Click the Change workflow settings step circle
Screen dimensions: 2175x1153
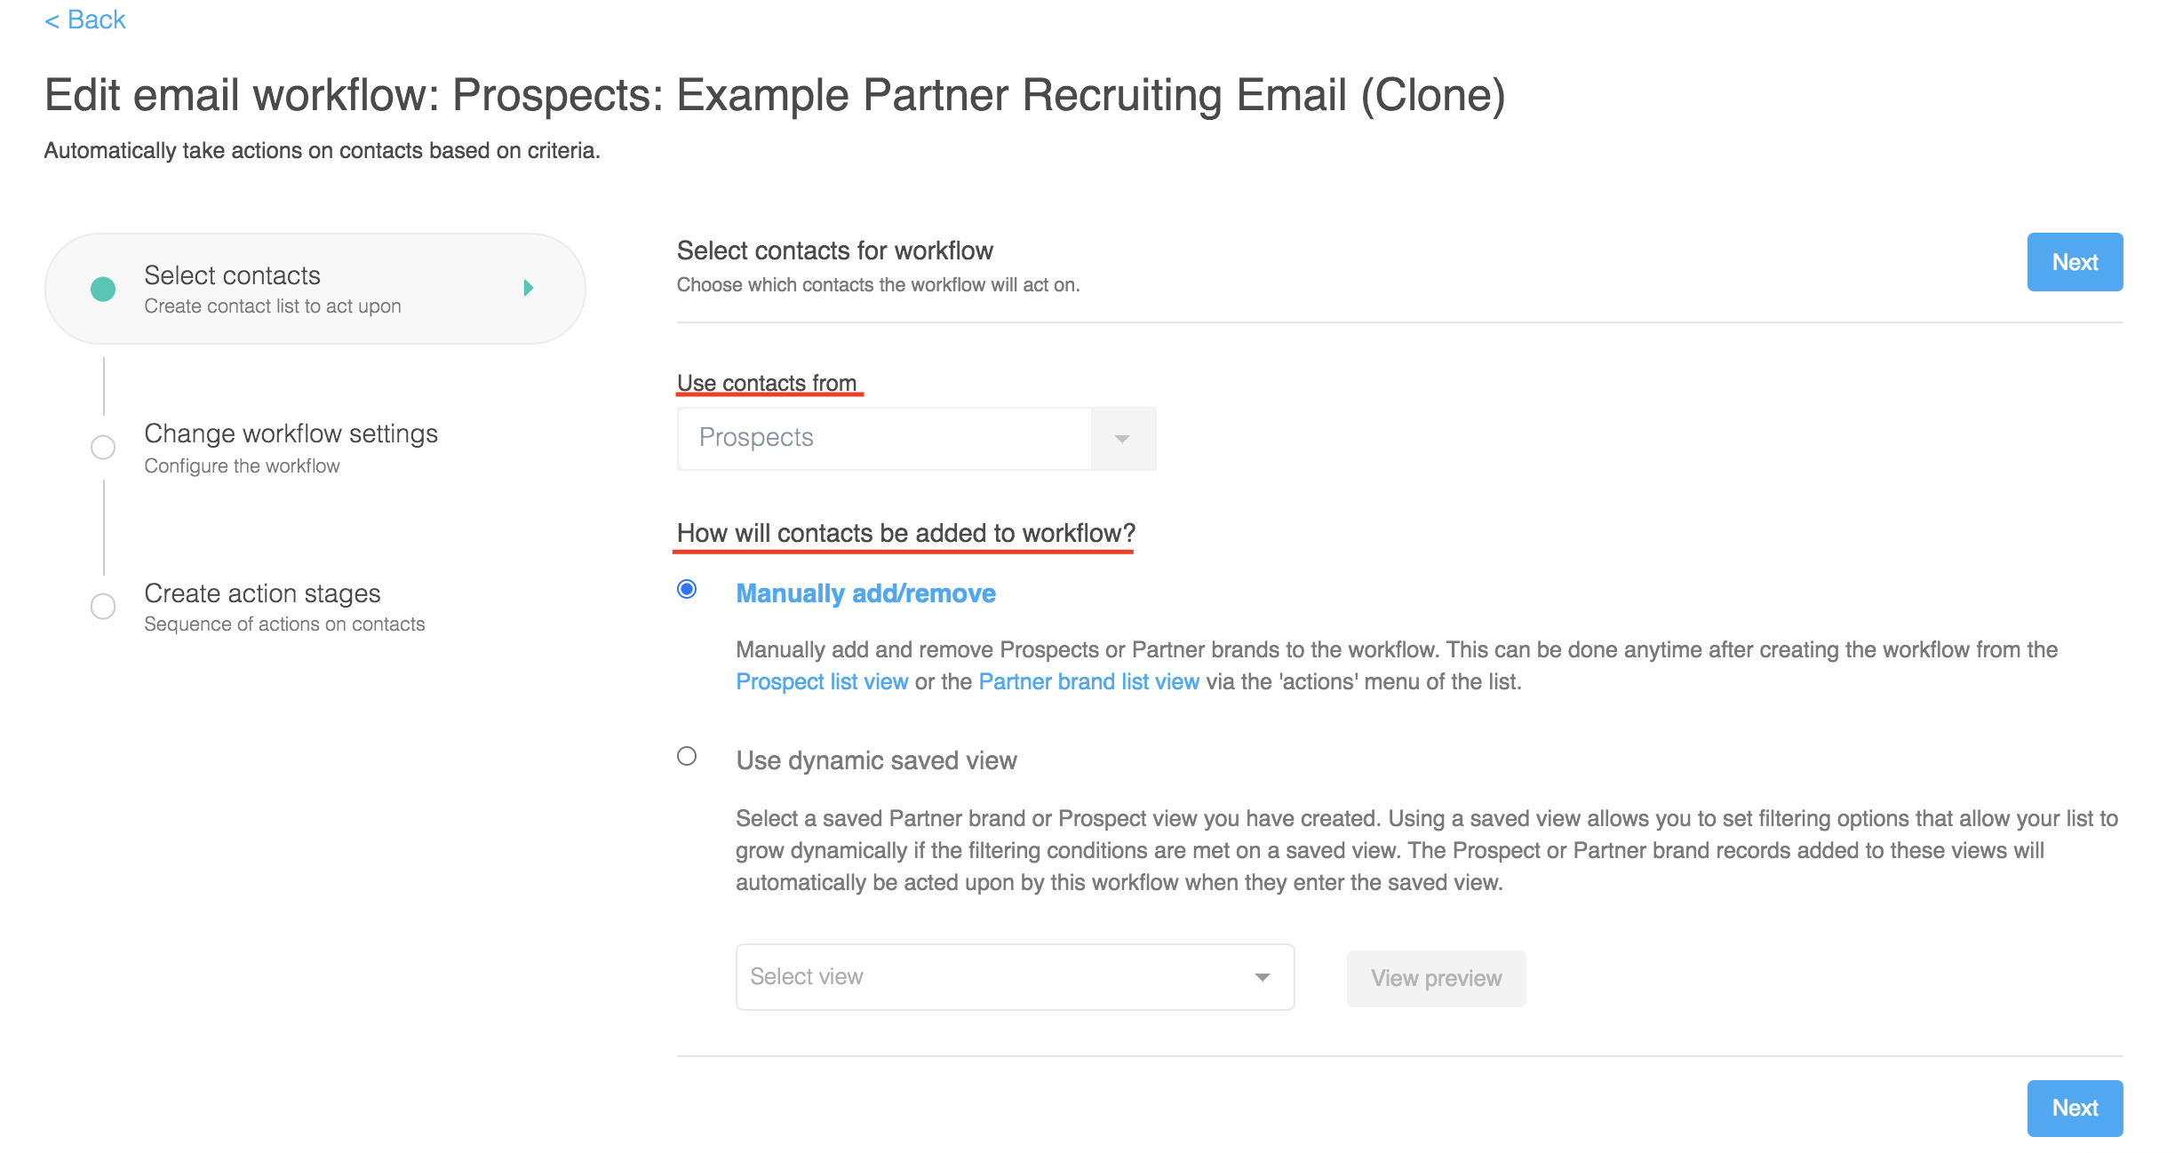[103, 447]
